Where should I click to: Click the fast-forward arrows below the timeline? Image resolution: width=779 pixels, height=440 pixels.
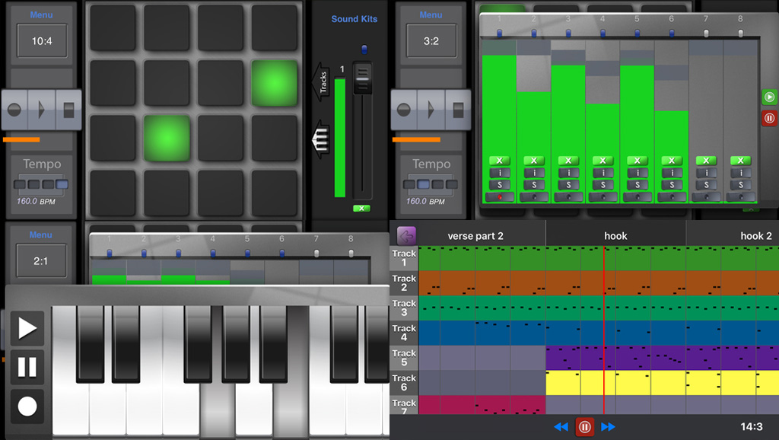point(608,427)
